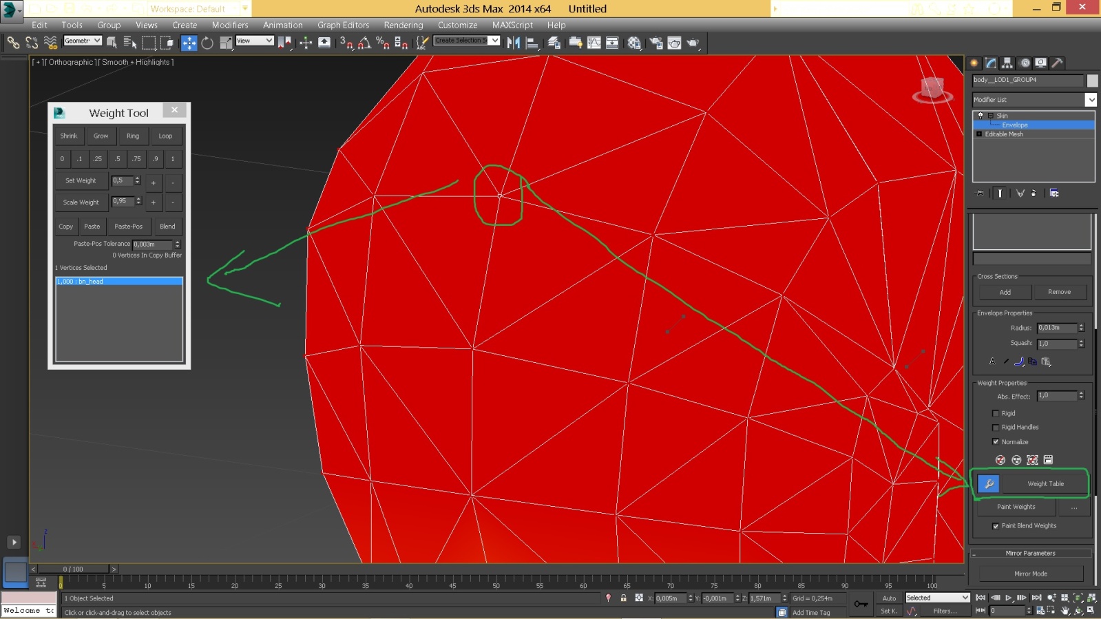Open the reference coordinate system View dropdown

click(x=255, y=41)
